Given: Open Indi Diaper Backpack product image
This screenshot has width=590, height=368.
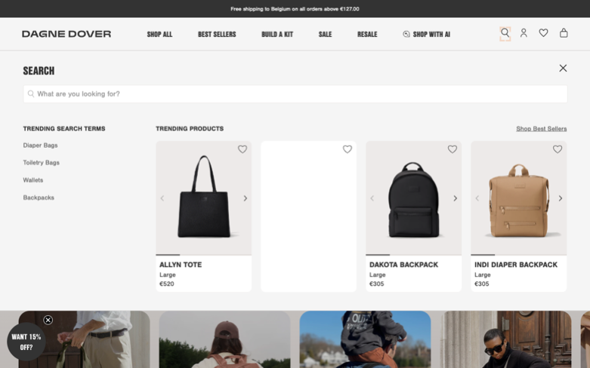Looking at the screenshot, I should coord(518,198).
